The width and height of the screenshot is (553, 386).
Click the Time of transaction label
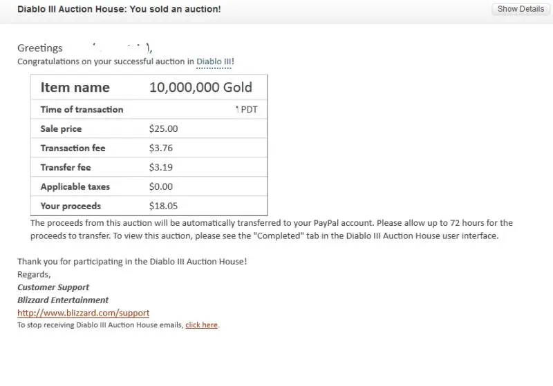82,109
